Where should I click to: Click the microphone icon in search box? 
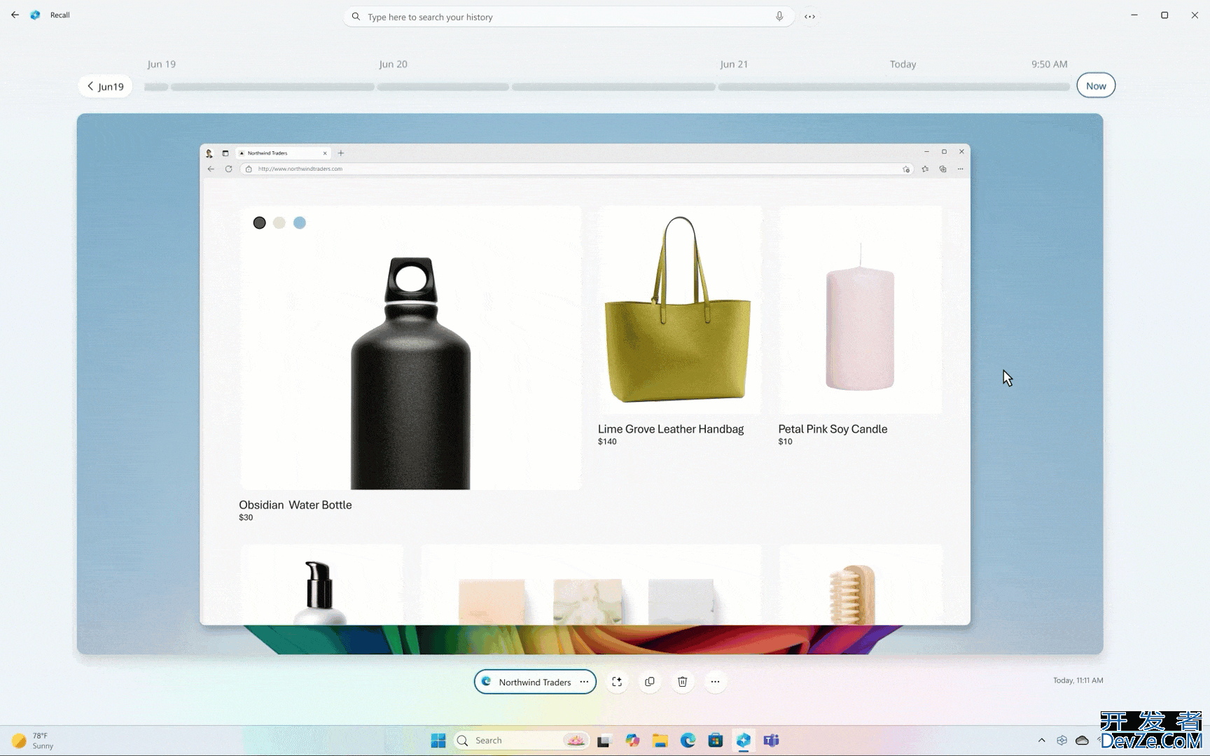[779, 17]
